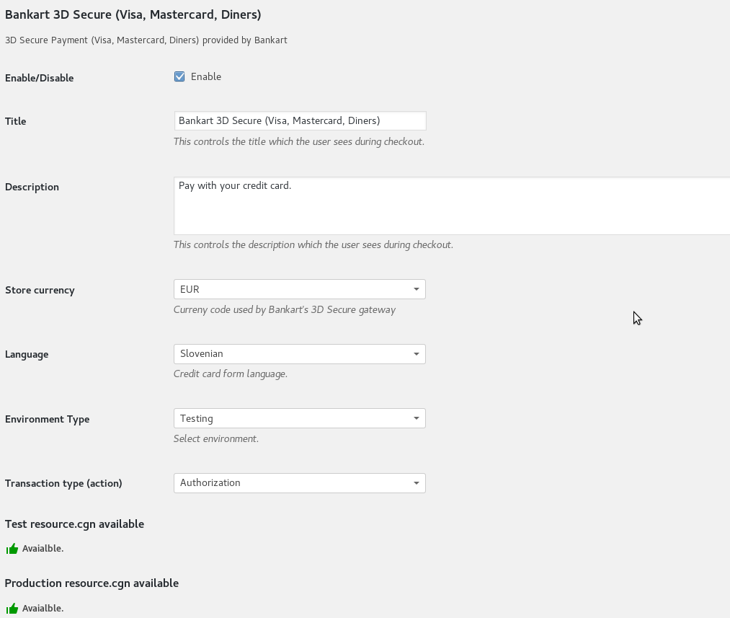Click hint 'This controls the description which the user sees'
This screenshot has width=730, height=618.
tap(313, 245)
